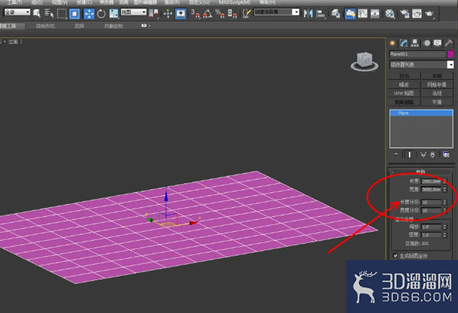
Task: Open the 创建(C) menu
Action: point(84,2)
